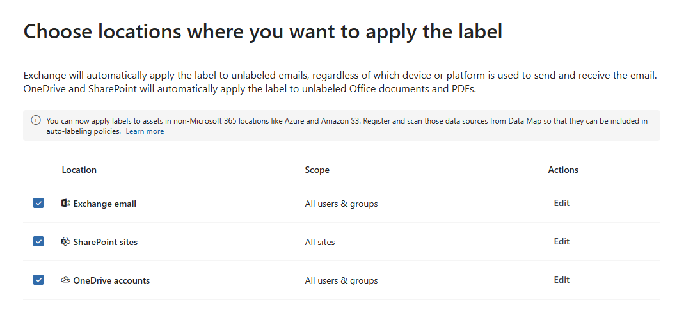Click the Exchange email icon
The height and width of the screenshot is (336, 693).
point(66,204)
